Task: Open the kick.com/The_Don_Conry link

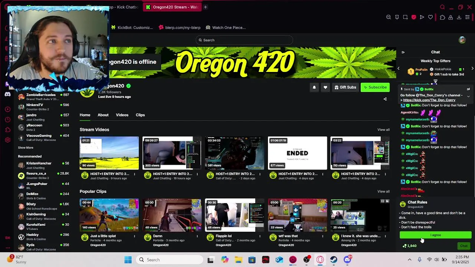Action: tap(429, 100)
